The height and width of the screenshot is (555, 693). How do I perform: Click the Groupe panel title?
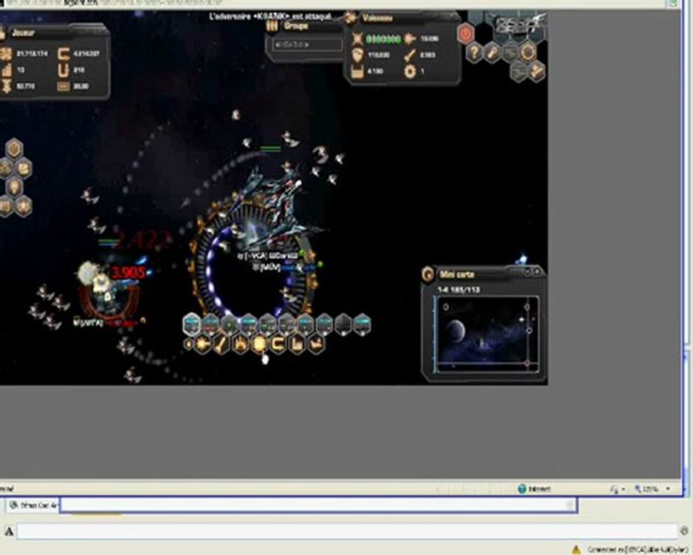296,26
